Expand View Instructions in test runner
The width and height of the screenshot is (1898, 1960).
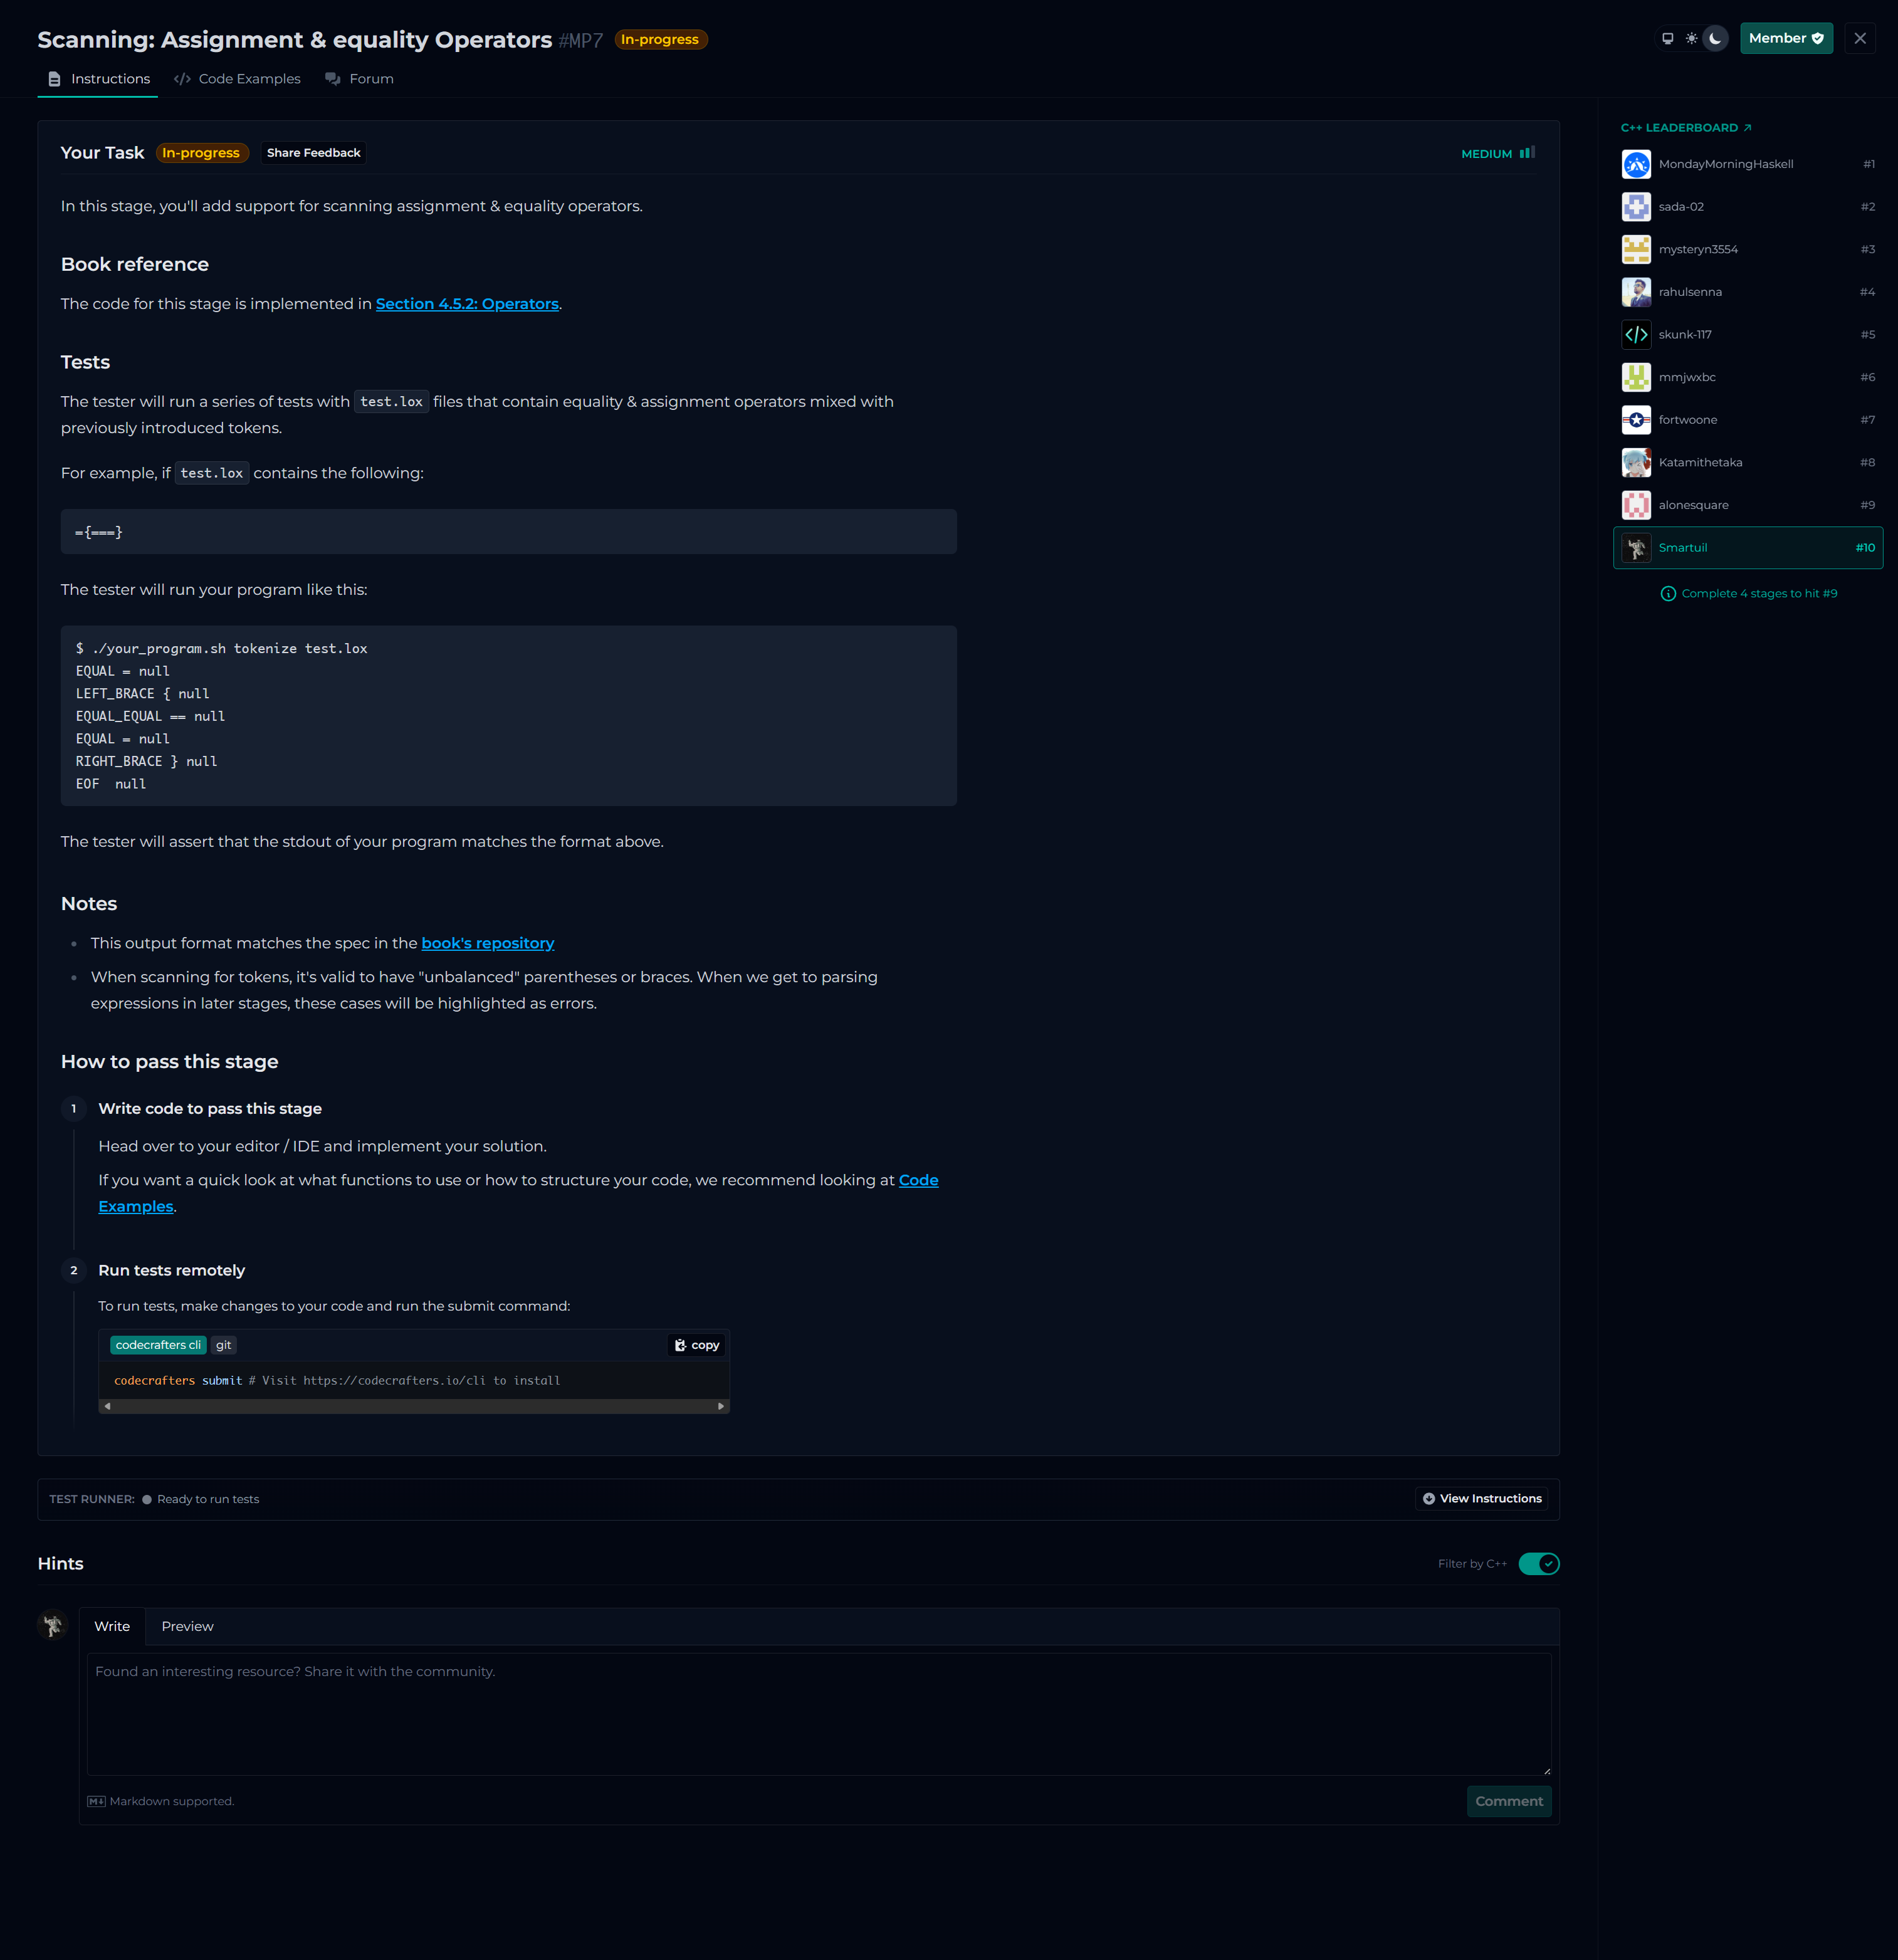tap(1482, 1498)
